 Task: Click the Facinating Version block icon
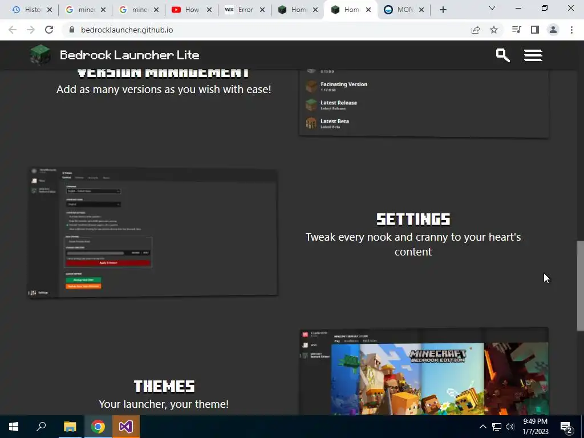(x=311, y=87)
